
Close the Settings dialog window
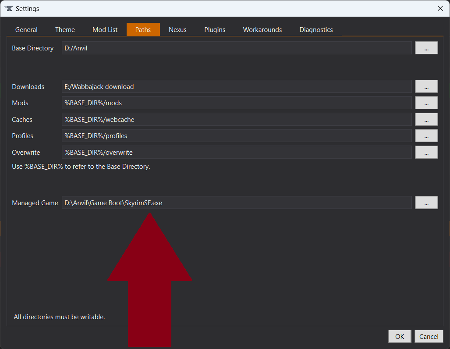click(440, 8)
